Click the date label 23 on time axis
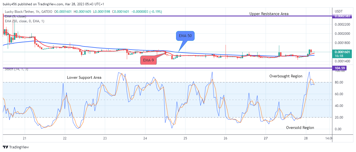The height and width of the screenshot is (152, 356). [105, 138]
